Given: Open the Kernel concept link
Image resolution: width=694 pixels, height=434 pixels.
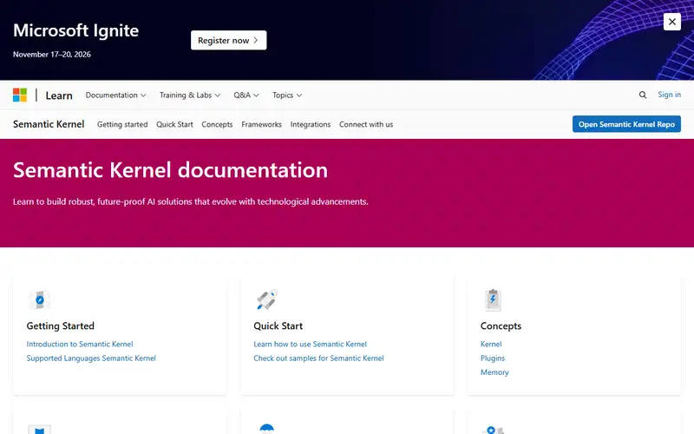Looking at the screenshot, I should click(x=491, y=344).
